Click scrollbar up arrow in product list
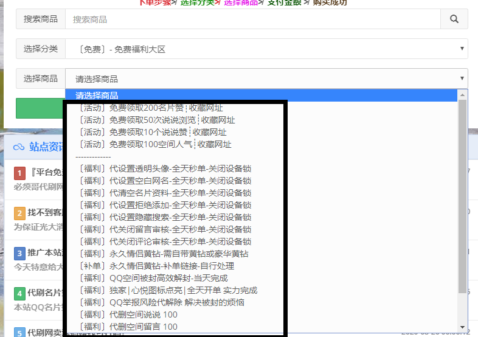 [x=463, y=95]
